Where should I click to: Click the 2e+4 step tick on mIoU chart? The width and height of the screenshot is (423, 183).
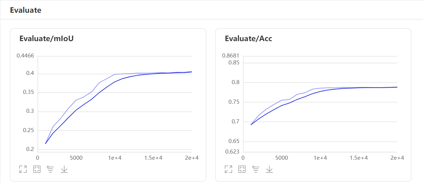(192, 158)
